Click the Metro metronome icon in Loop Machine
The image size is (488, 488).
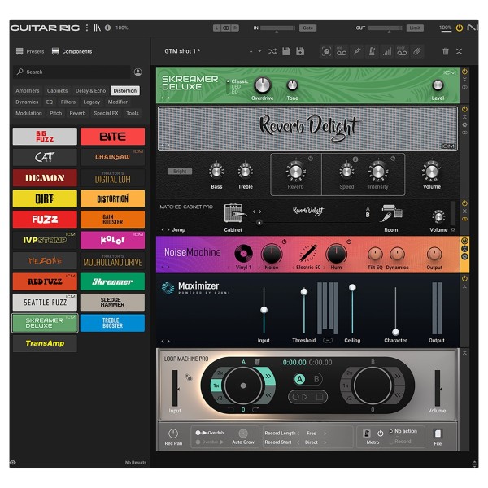pyautogui.click(x=368, y=433)
